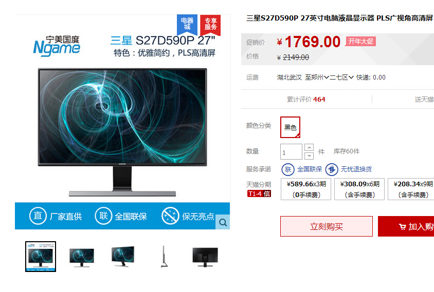Screen dimensions: 434x292
Task: Click the magnifier zoom icon on product image
Action: coord(223,222)
